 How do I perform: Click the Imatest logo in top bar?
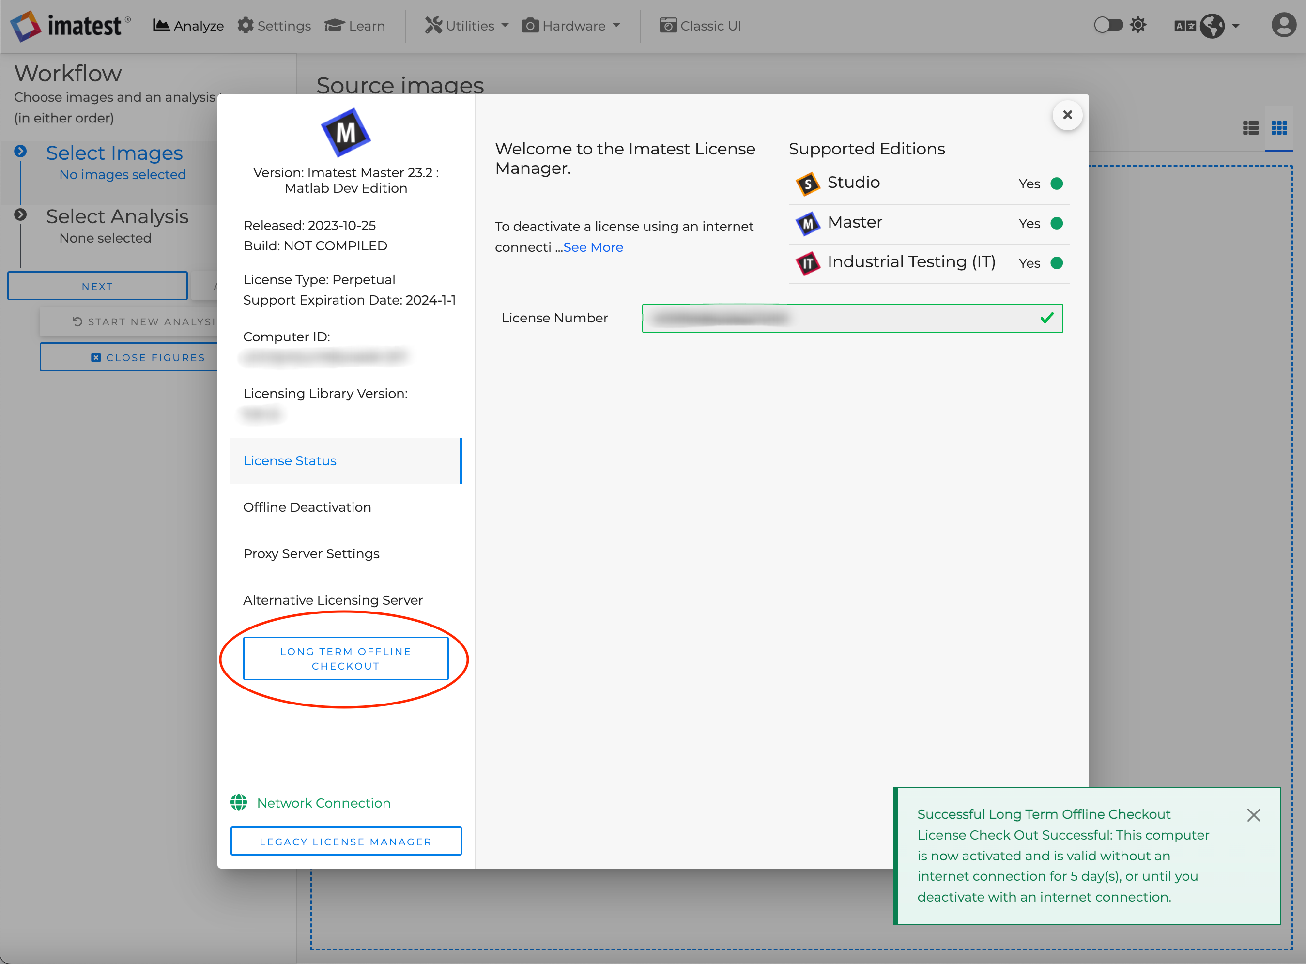click(x=71, y=26)
